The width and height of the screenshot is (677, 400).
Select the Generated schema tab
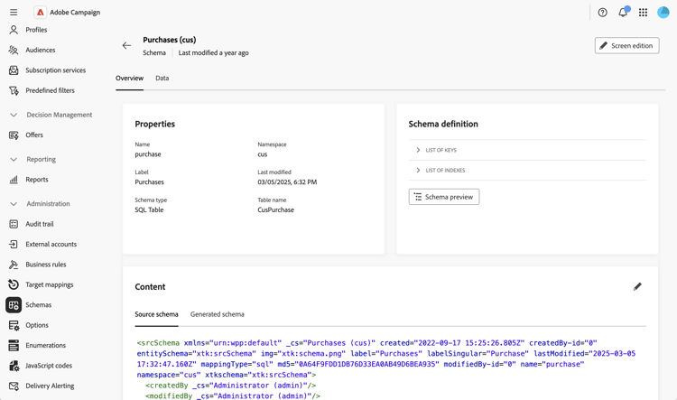tap(217, 314)
